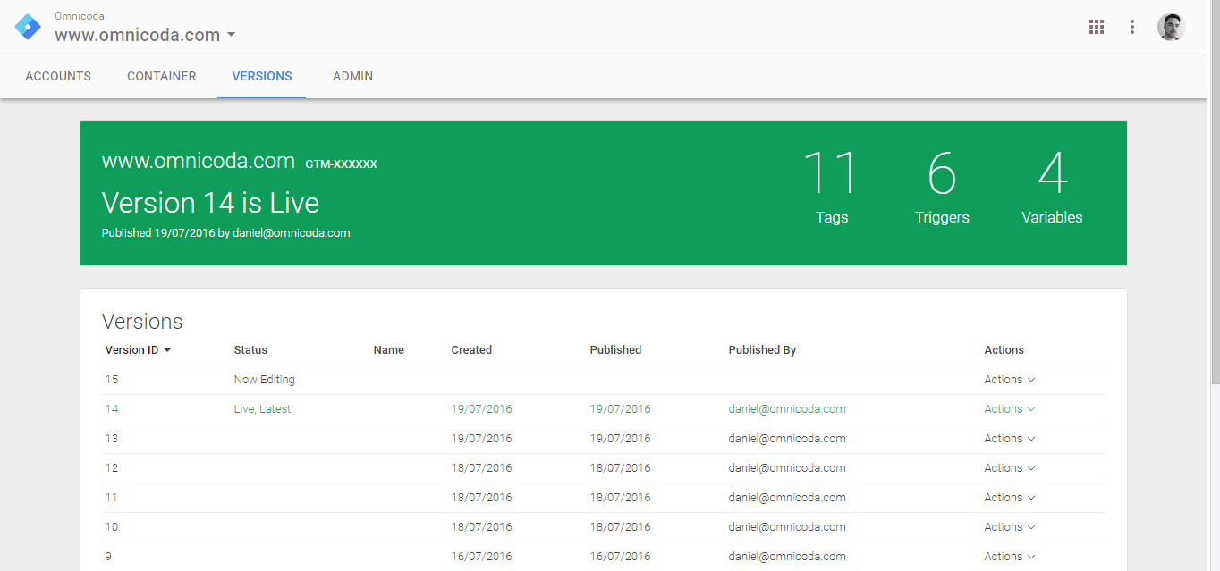This screenshot has width=1220, height=571.
Task: Click the GTM-XXXXXX container ID label
Action: coord(341,164)
